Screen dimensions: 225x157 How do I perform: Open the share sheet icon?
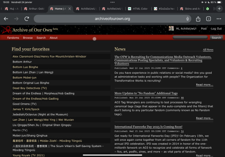(198, 19)
